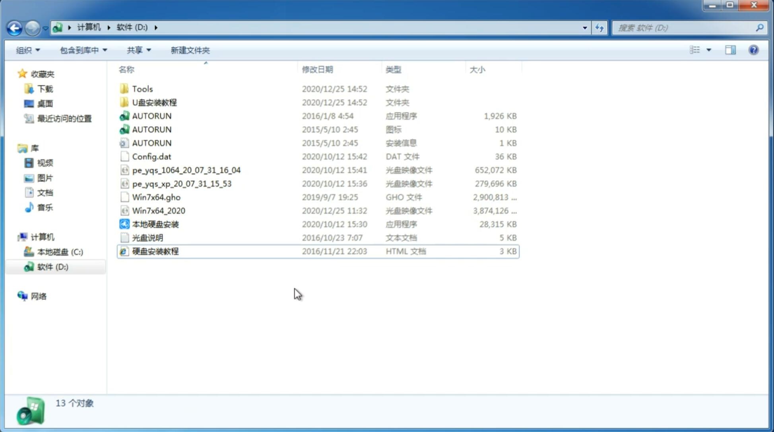Image resolution: width=774 pixels, height=432 pixels.
Task: Click 新建文件夹 button
Action: pos(190,49)
